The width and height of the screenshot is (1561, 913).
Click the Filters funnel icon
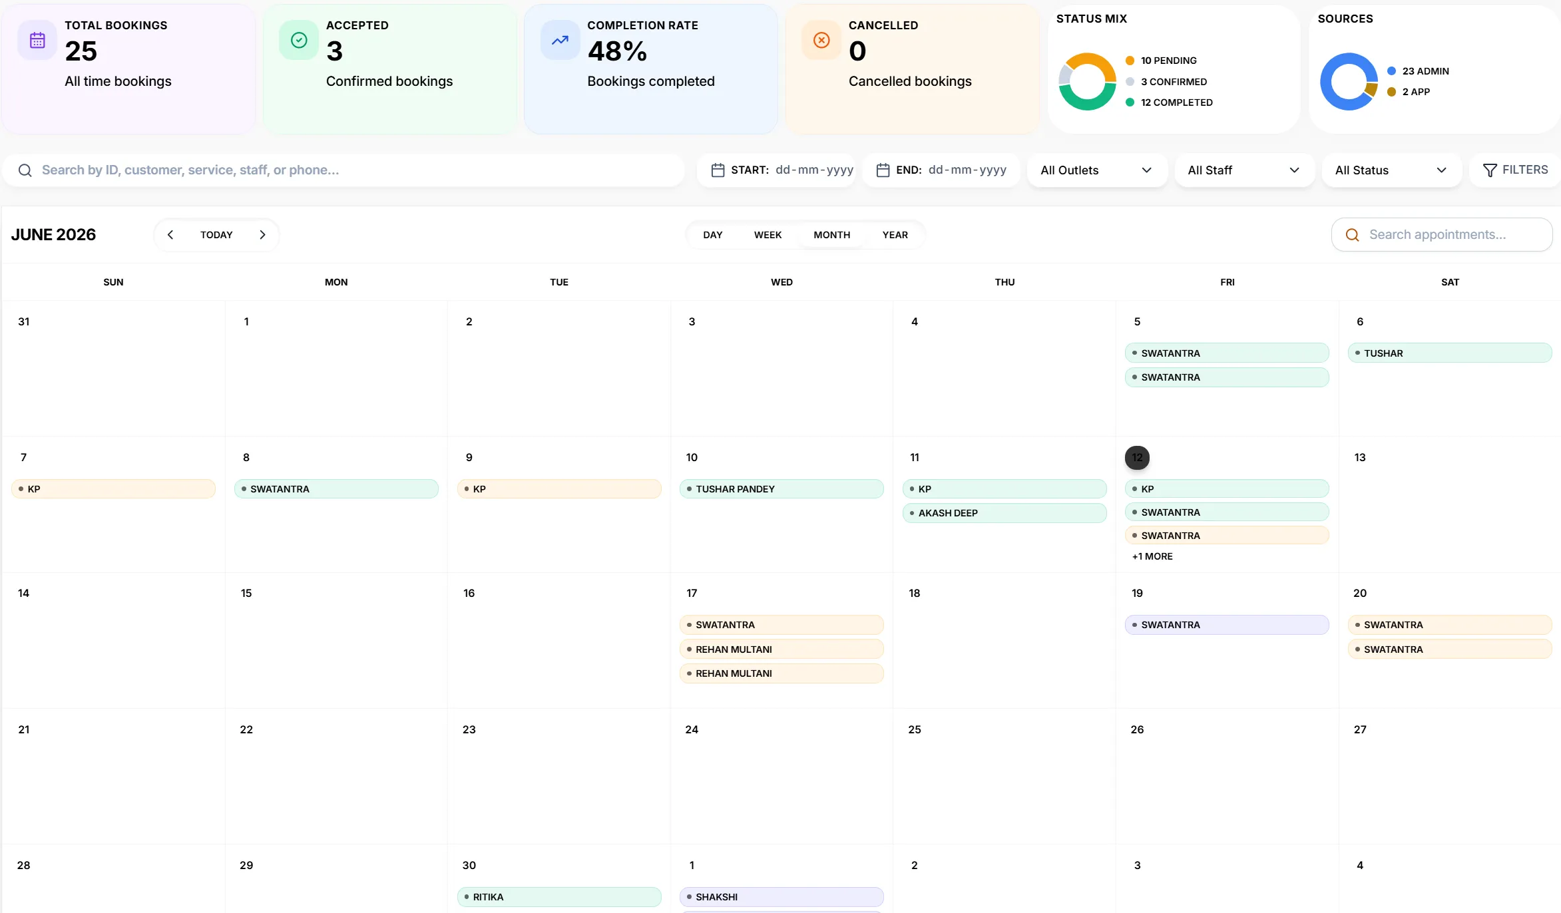tap(1490, 170)
